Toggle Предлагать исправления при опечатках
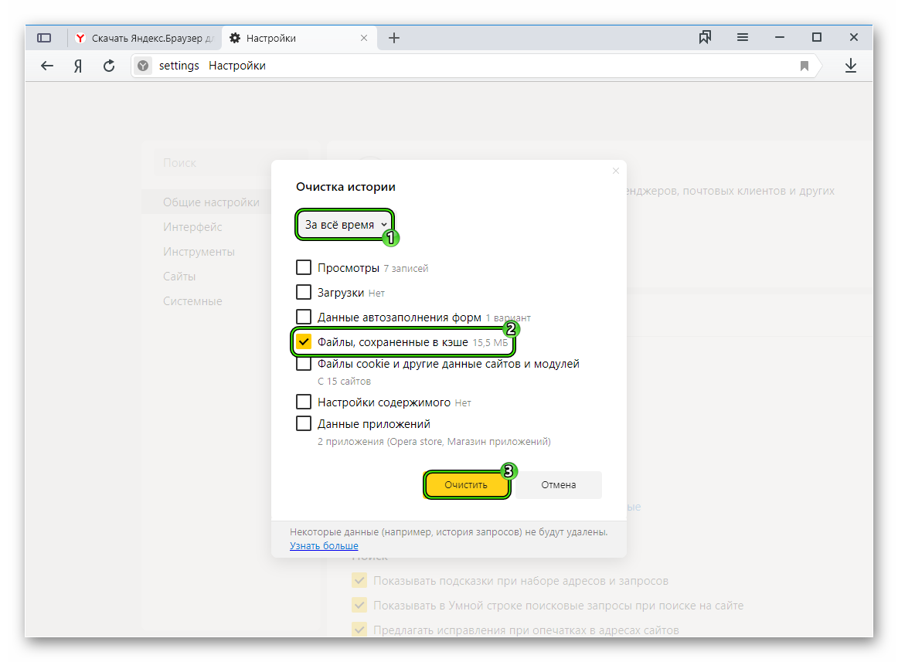 click(359, 630)
